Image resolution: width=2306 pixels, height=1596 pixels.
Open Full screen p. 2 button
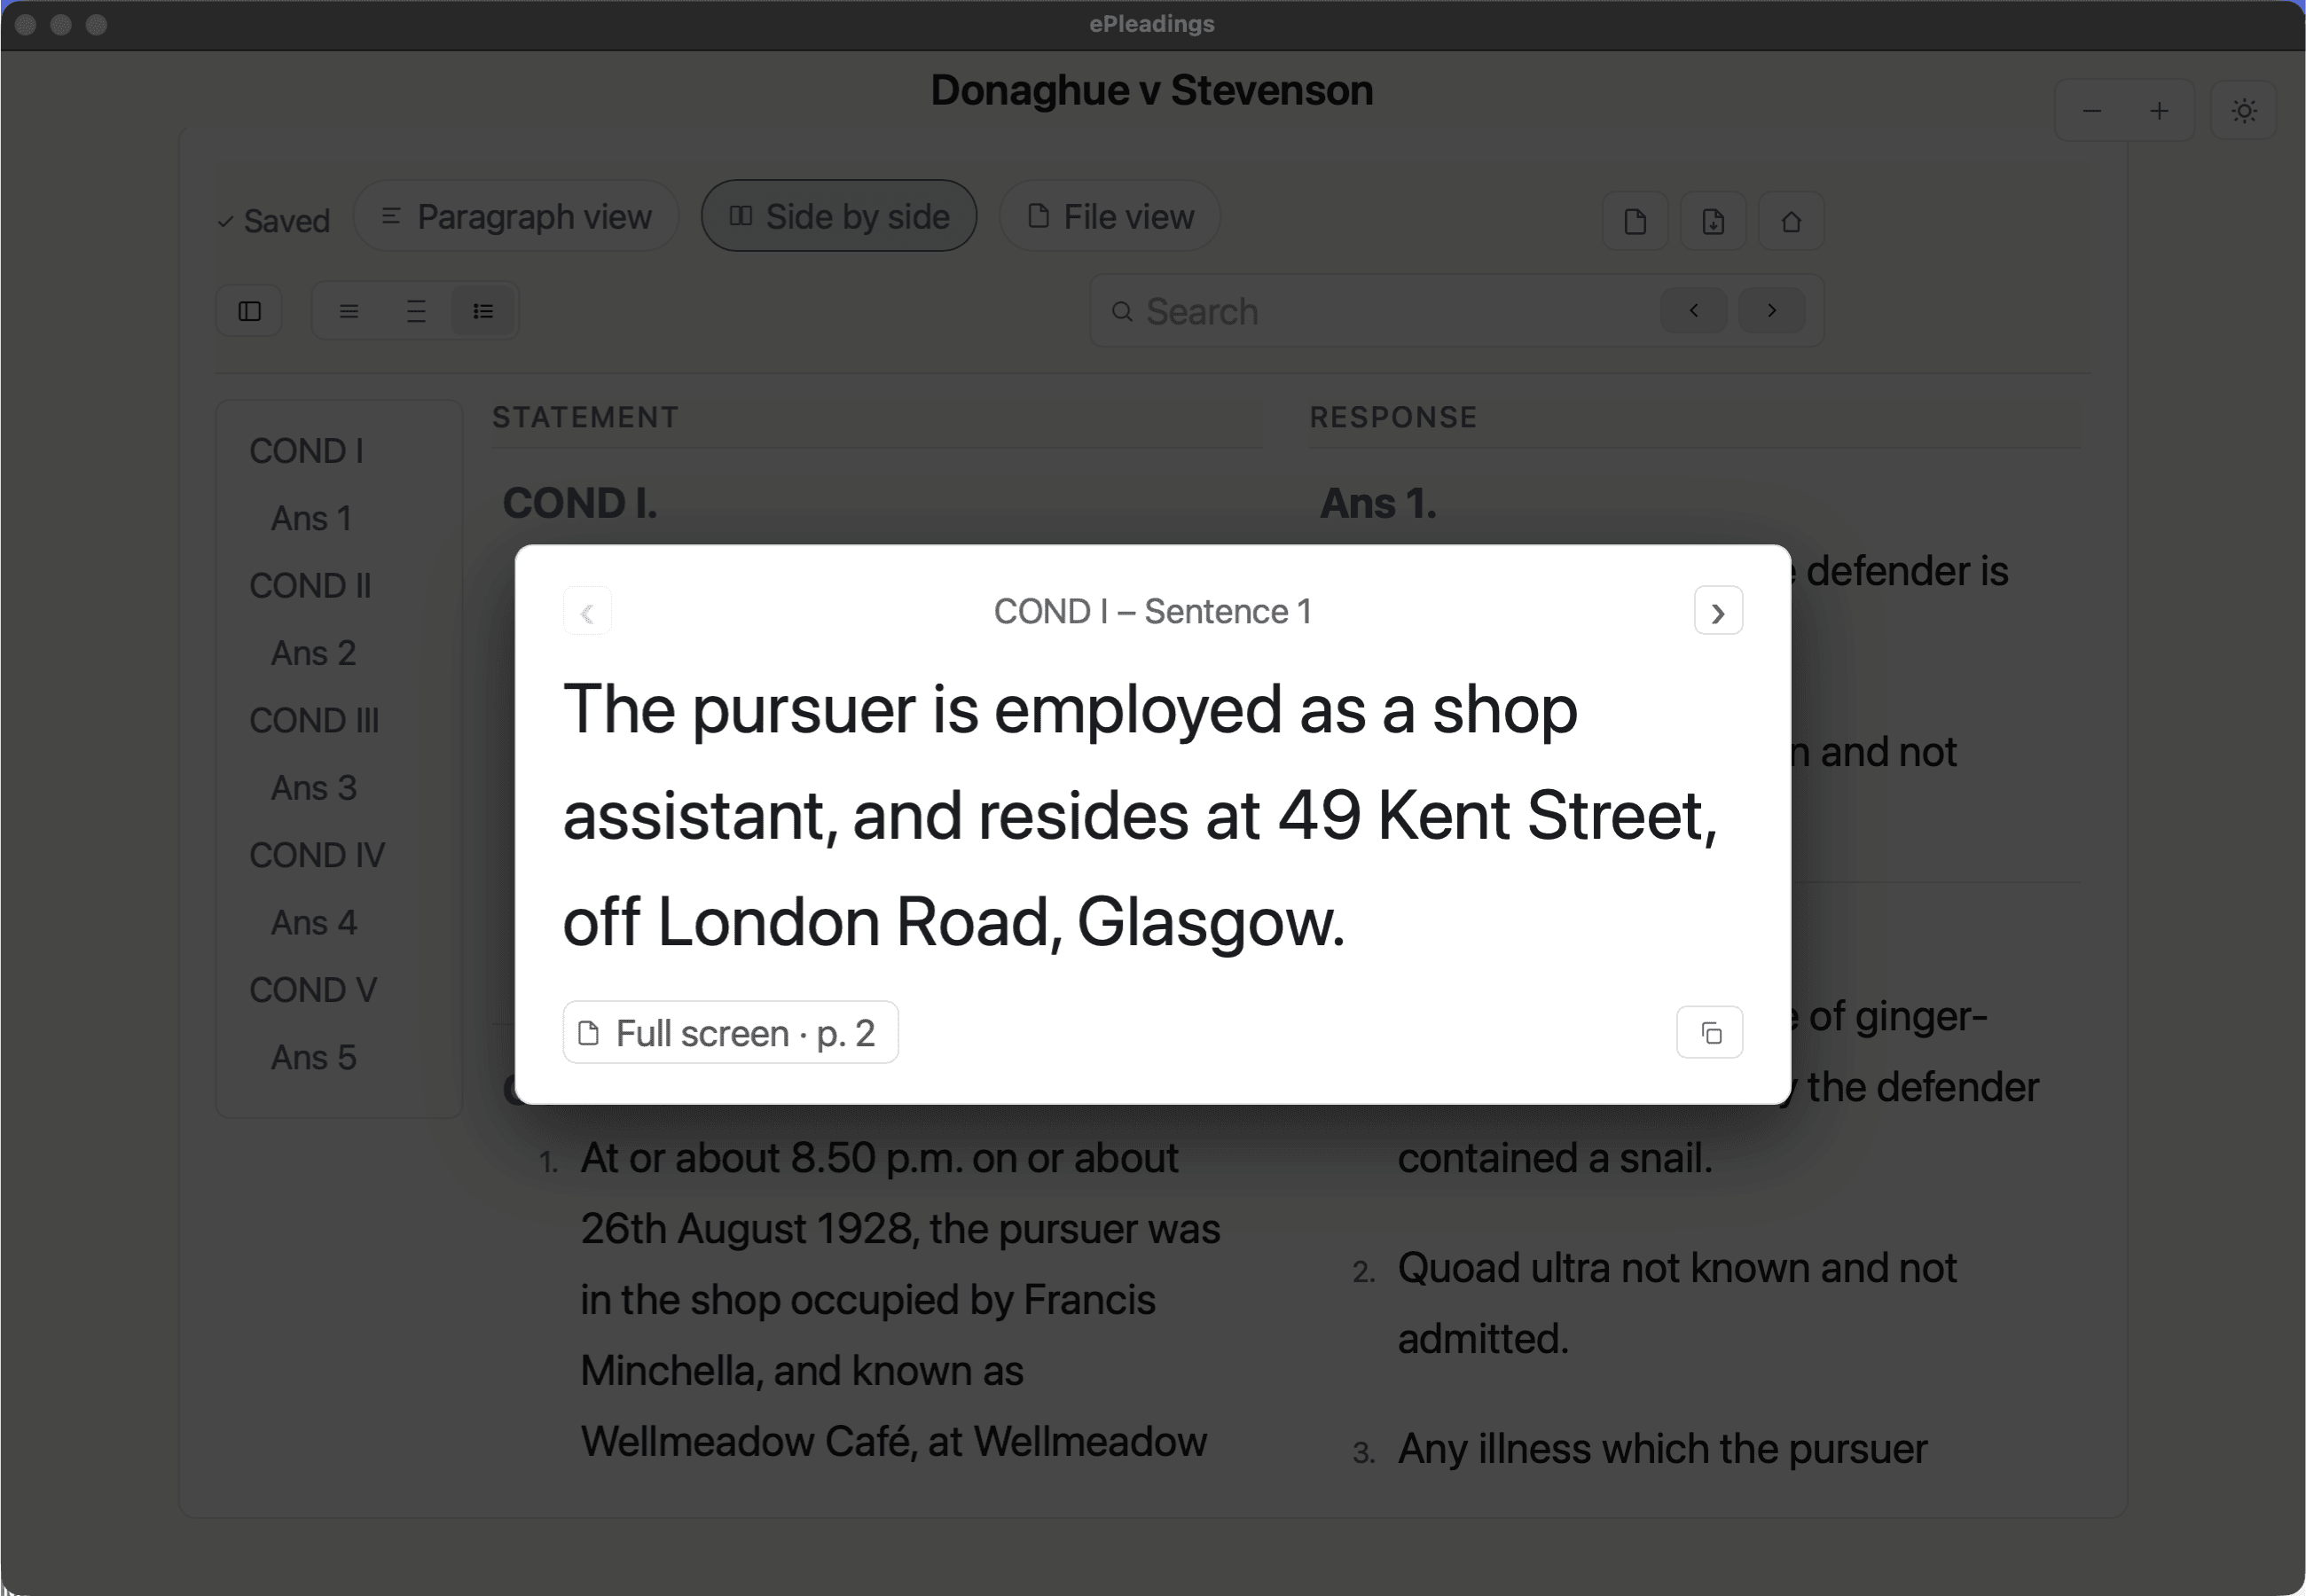(730, 1032)
